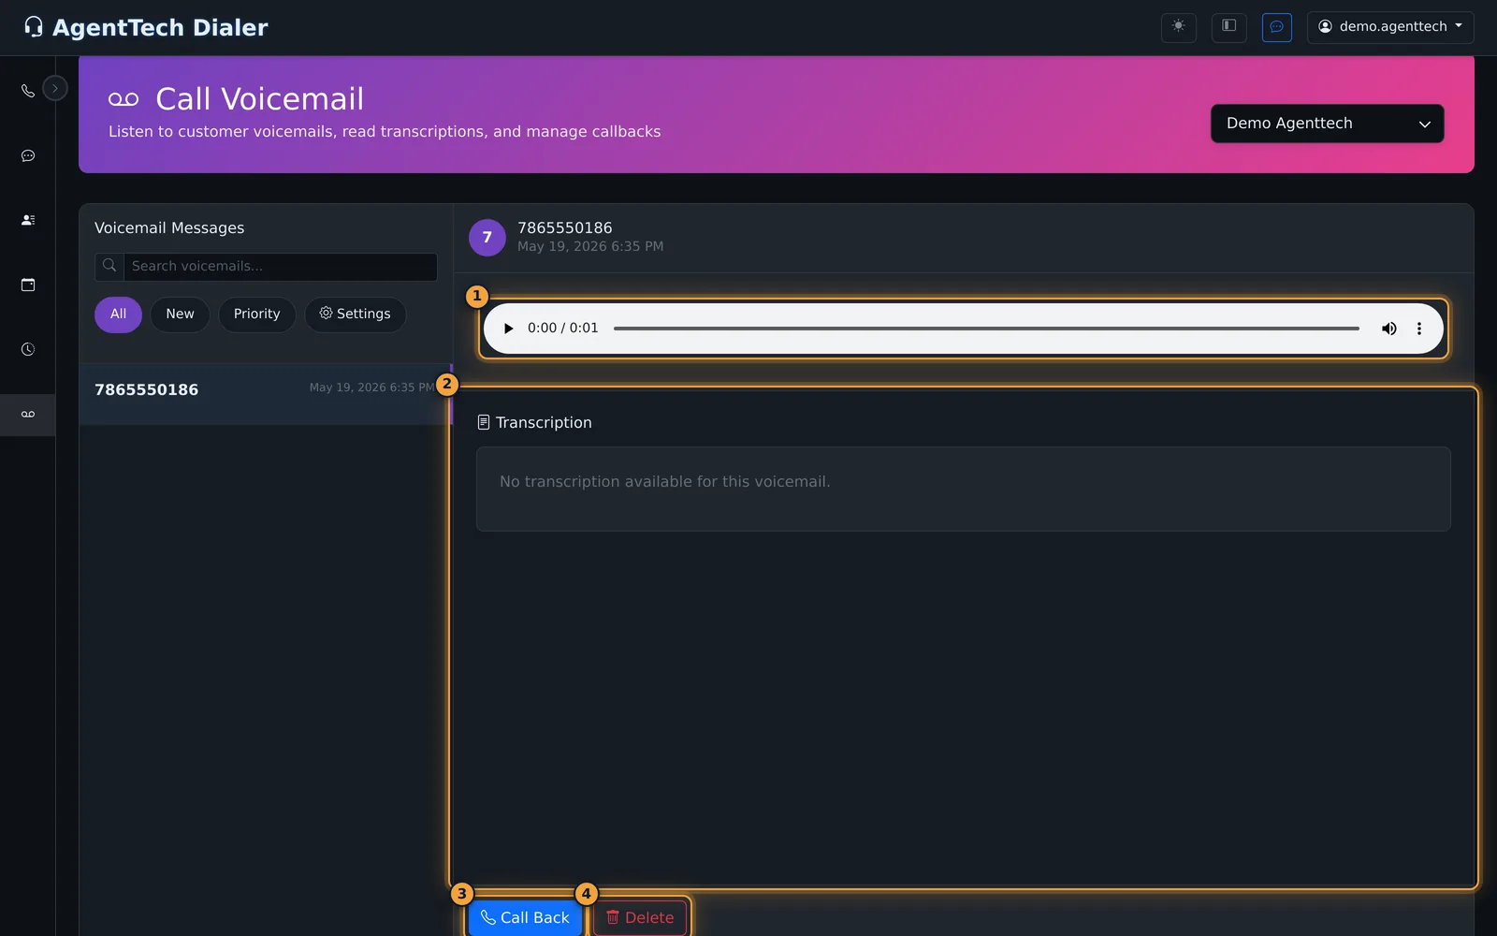This screenshot has height=936, width=1497.
Task: Click the voicemail detail number 7865550186 header
Action: pos(565,228)
